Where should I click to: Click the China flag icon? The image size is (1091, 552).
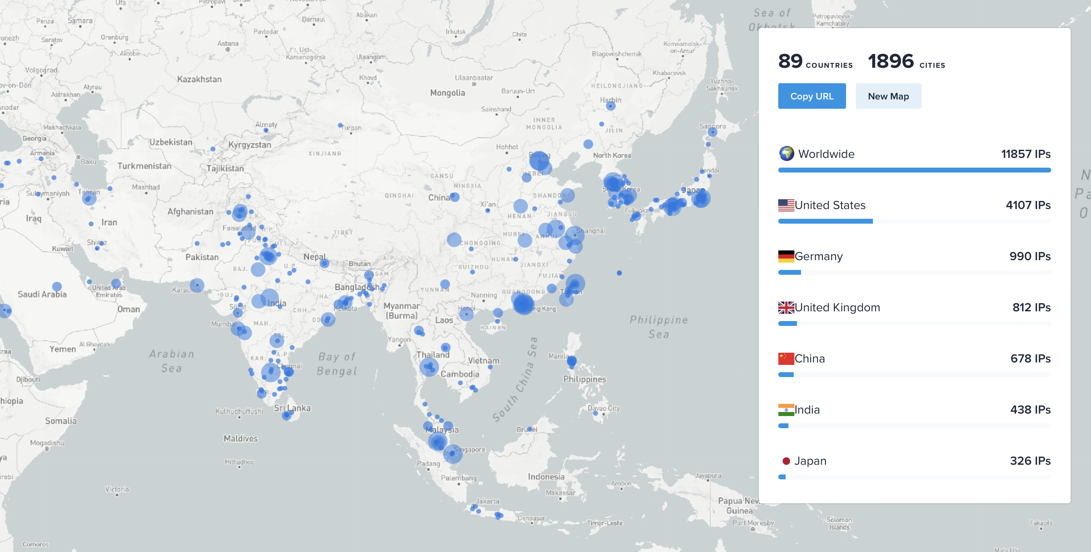click(786, 358)
